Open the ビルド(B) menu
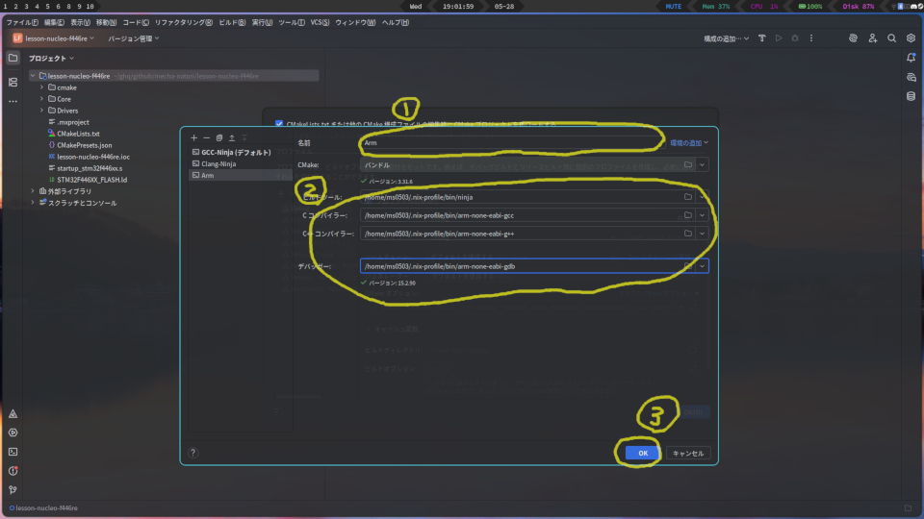The image size is (924, 519). pos(231,22)
